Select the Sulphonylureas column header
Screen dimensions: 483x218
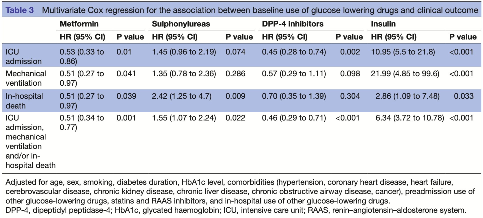point(181,24)
